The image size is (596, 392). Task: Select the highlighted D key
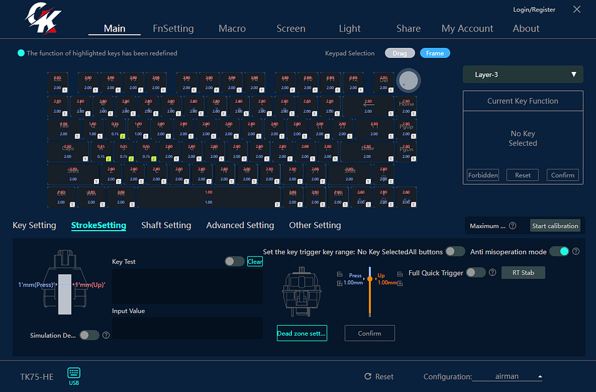coord(147,151)
